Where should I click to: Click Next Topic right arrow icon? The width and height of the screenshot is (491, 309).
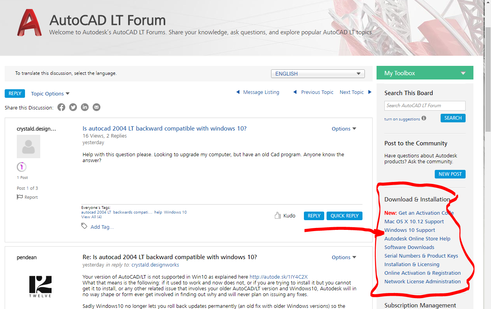click(x=370, y=92)
